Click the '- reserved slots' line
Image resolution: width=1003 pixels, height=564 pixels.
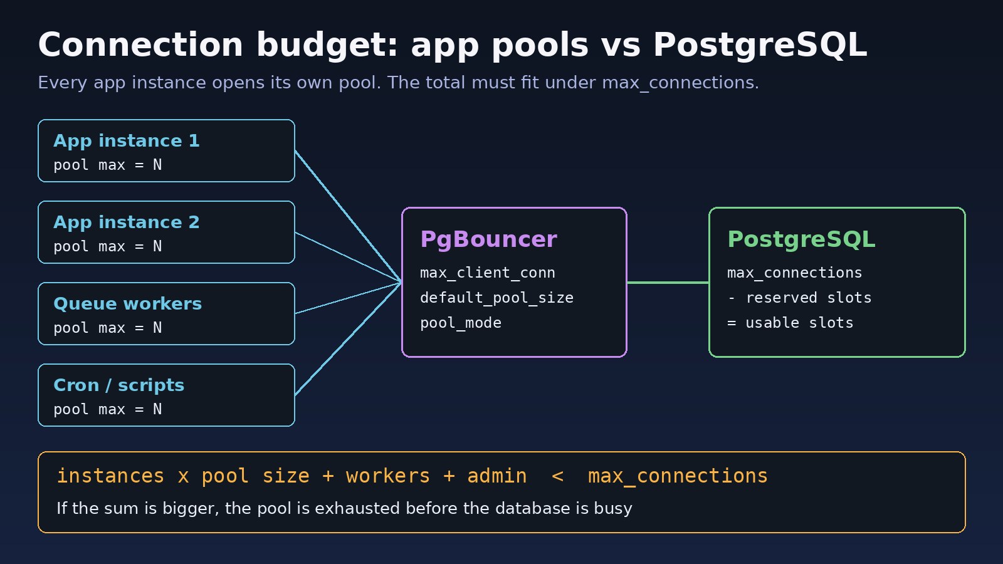click(799, 298)
